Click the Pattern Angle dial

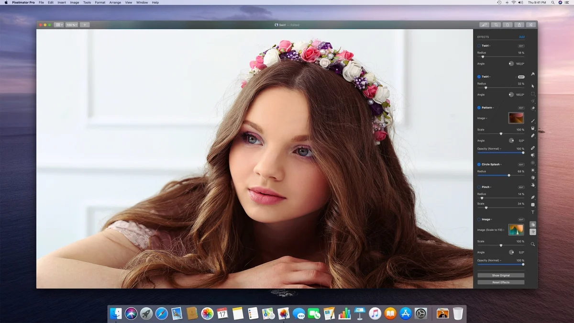click(511, 141)
